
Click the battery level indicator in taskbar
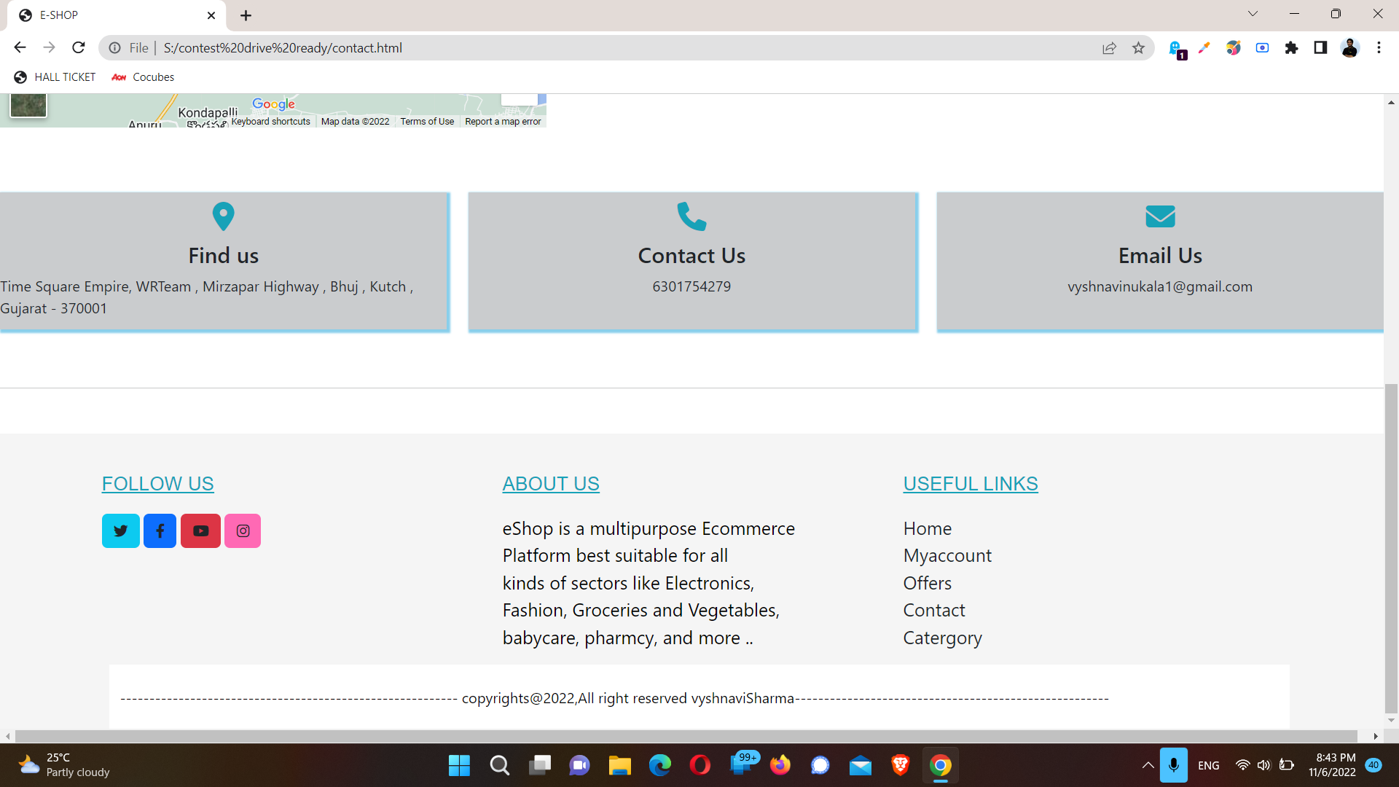(x=1286, y=765)
